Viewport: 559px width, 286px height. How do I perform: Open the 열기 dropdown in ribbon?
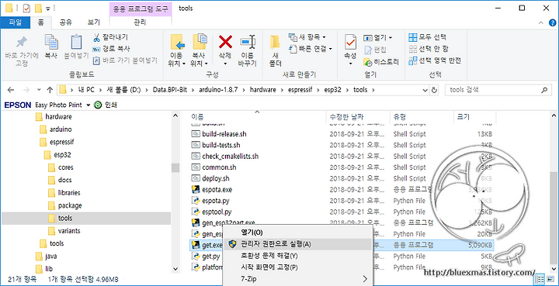pyautogui.click(x=378, y=37)
